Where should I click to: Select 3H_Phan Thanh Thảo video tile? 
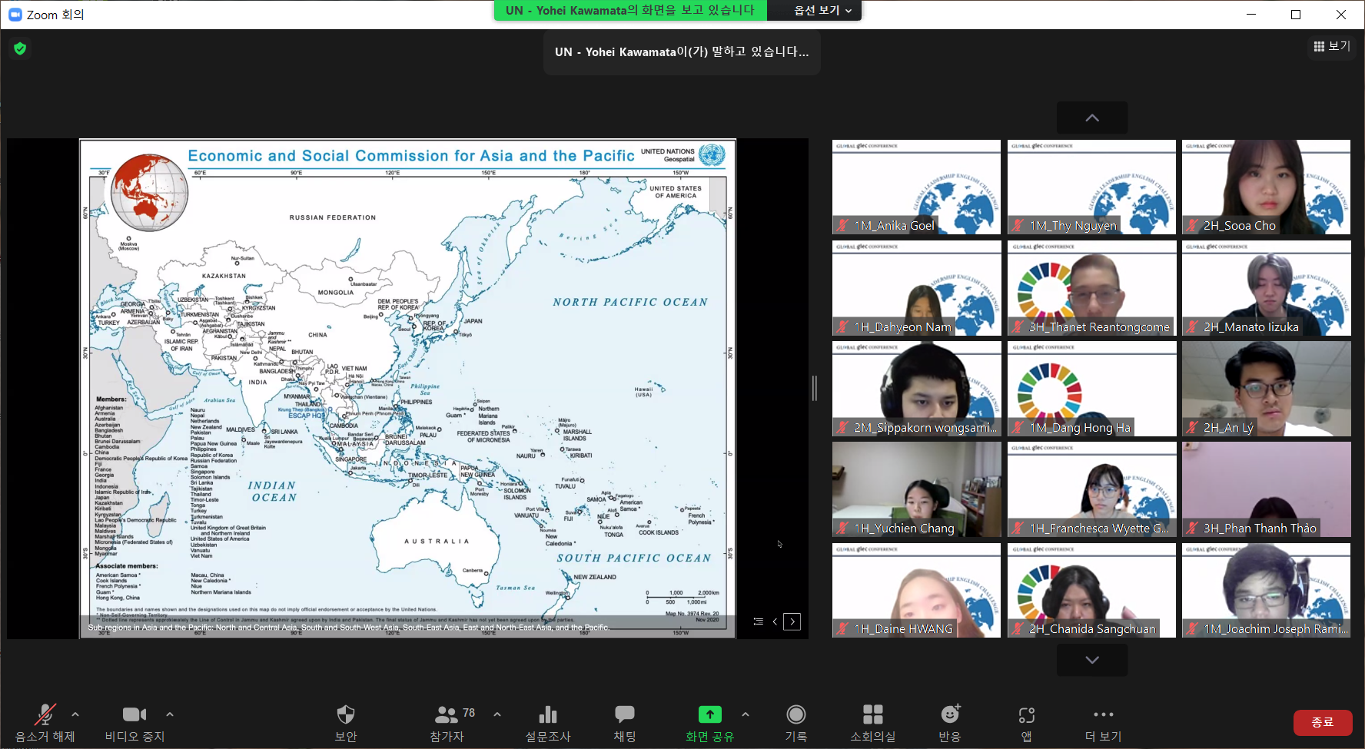[1266, 489]
